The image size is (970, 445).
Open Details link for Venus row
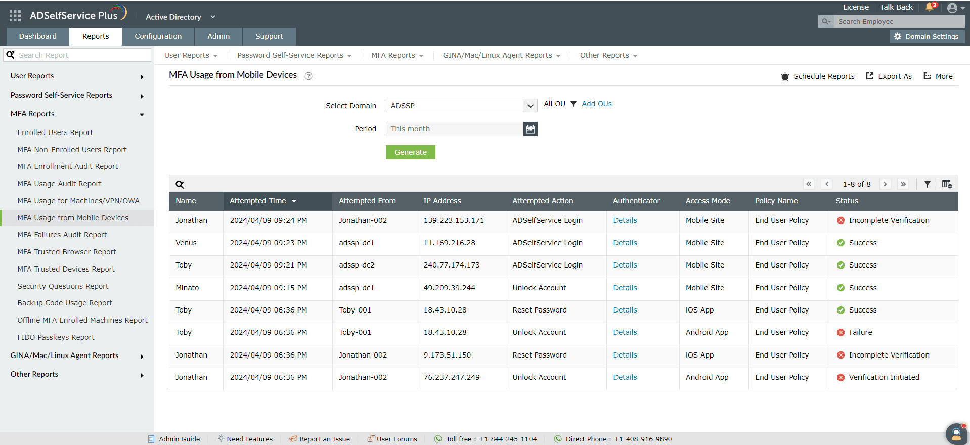pyautogui.click(x=625, y=243)
